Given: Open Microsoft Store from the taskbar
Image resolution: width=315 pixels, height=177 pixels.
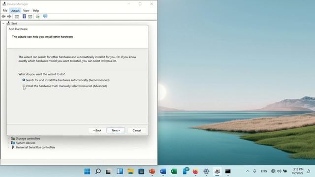Looking at the screenshot, I should coord(141,172).
